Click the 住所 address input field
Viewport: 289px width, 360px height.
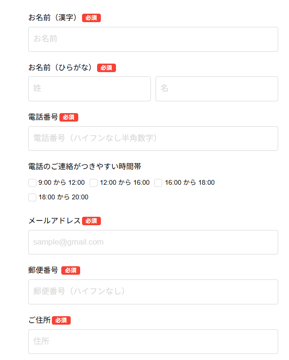pos(153,341)
